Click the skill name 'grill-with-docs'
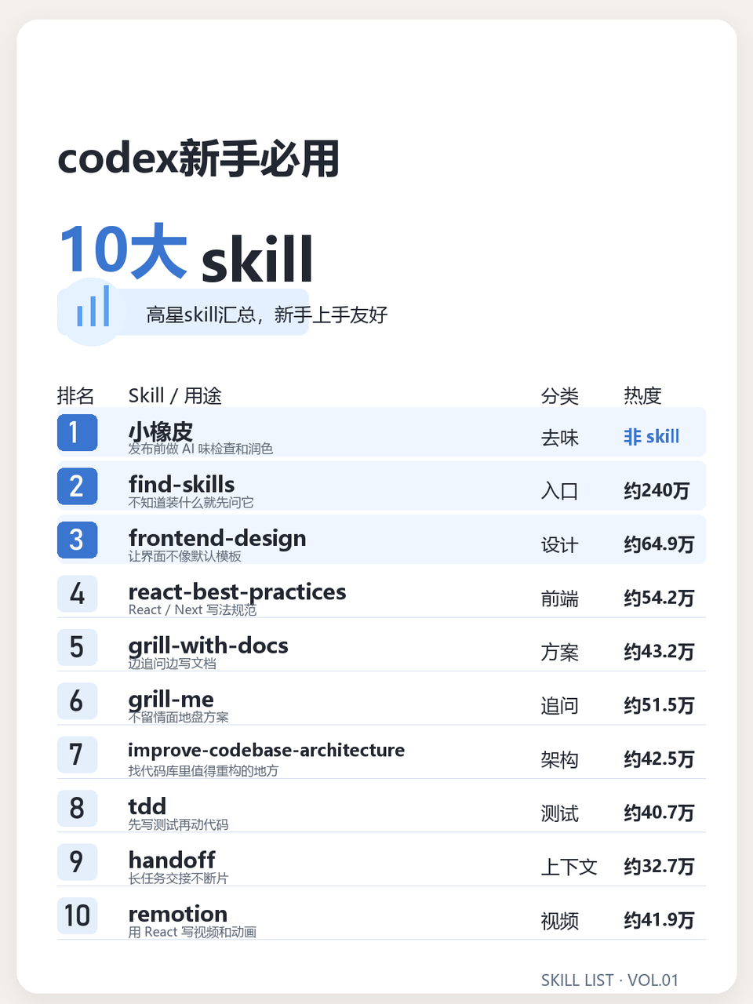This screenshot has width=753, height=1004. [x=208, y=646]
